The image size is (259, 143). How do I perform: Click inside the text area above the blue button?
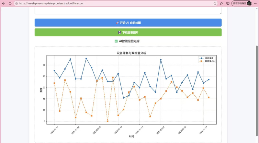click(x=128, y=11)
